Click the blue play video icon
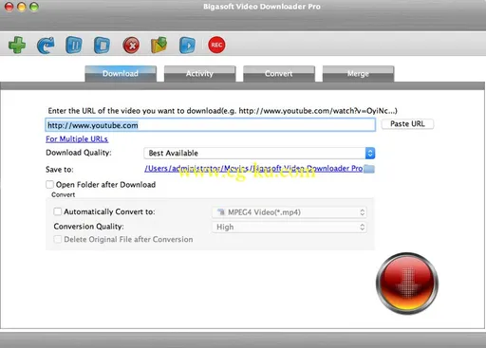Viewport: 486px width, 348px height. 187,46
